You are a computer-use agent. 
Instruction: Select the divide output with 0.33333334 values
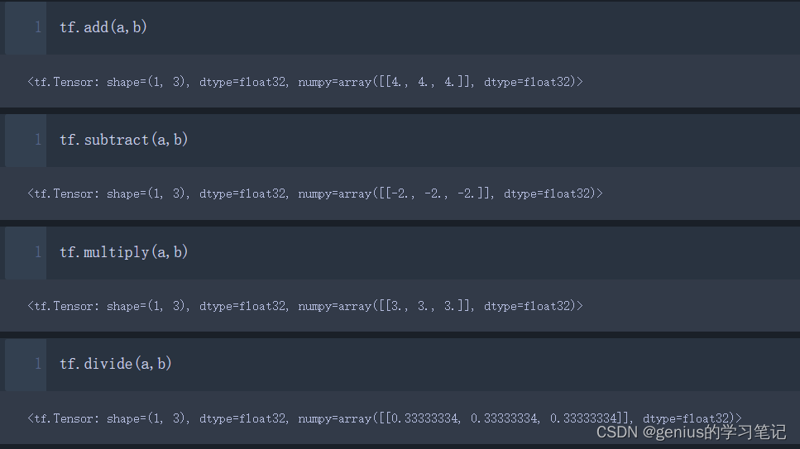[x=385, y=418]
